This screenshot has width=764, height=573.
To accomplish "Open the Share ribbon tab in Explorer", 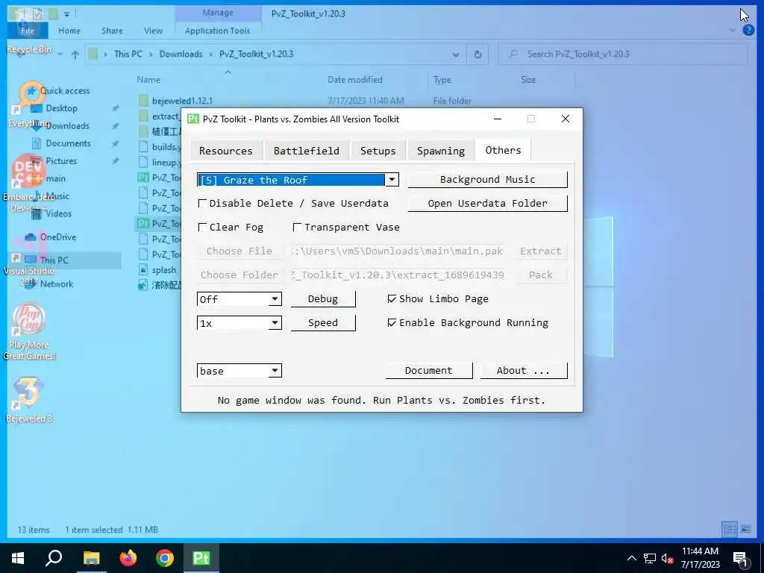I will click(x=112, y=30).
